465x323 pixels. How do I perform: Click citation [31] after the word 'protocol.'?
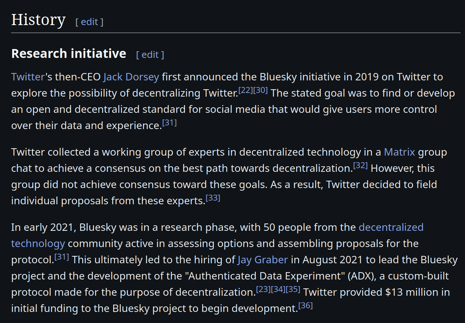(x=62, y=257)
